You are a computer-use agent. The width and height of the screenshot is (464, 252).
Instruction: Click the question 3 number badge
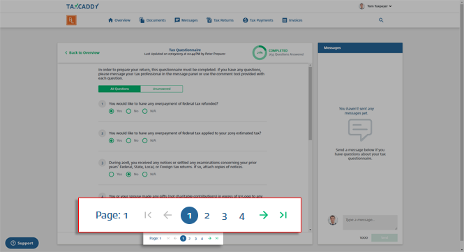pyautogui.click(x=102, y=163)
